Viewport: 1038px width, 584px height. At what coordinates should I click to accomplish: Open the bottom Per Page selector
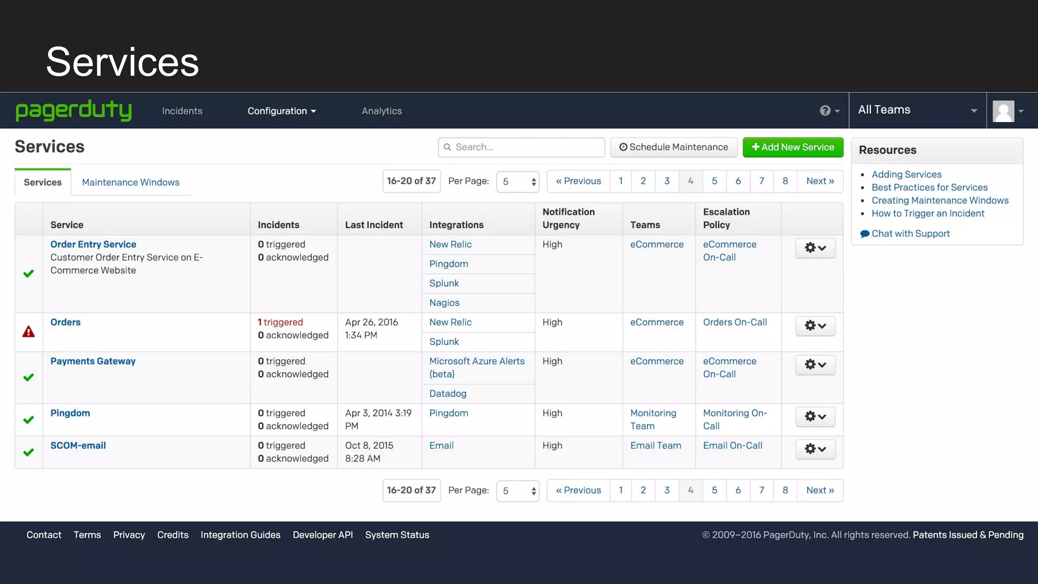tap(518, 491)
